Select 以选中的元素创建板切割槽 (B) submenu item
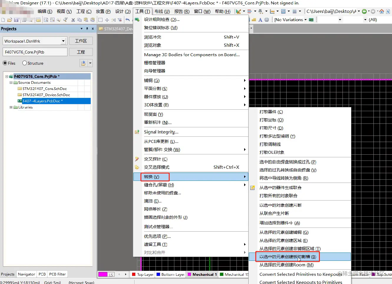 [x=300, y=257]
